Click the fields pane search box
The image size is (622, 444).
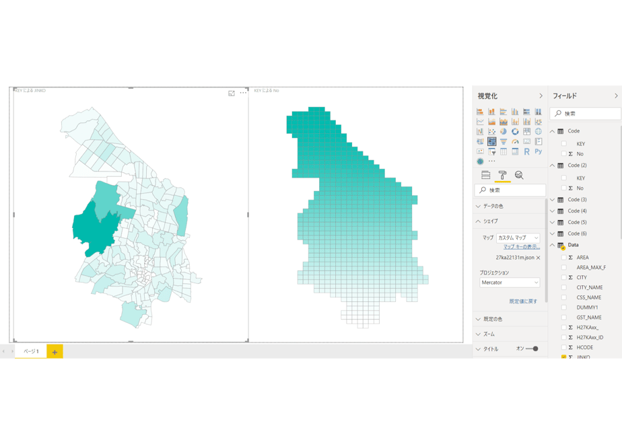[x=585, y=114]
